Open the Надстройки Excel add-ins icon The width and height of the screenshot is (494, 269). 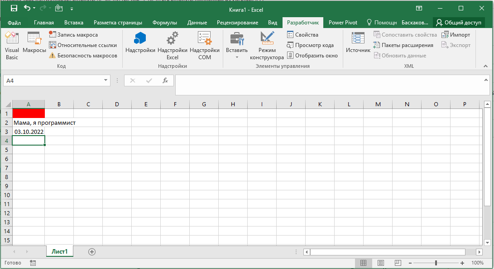tap(172, 46)
